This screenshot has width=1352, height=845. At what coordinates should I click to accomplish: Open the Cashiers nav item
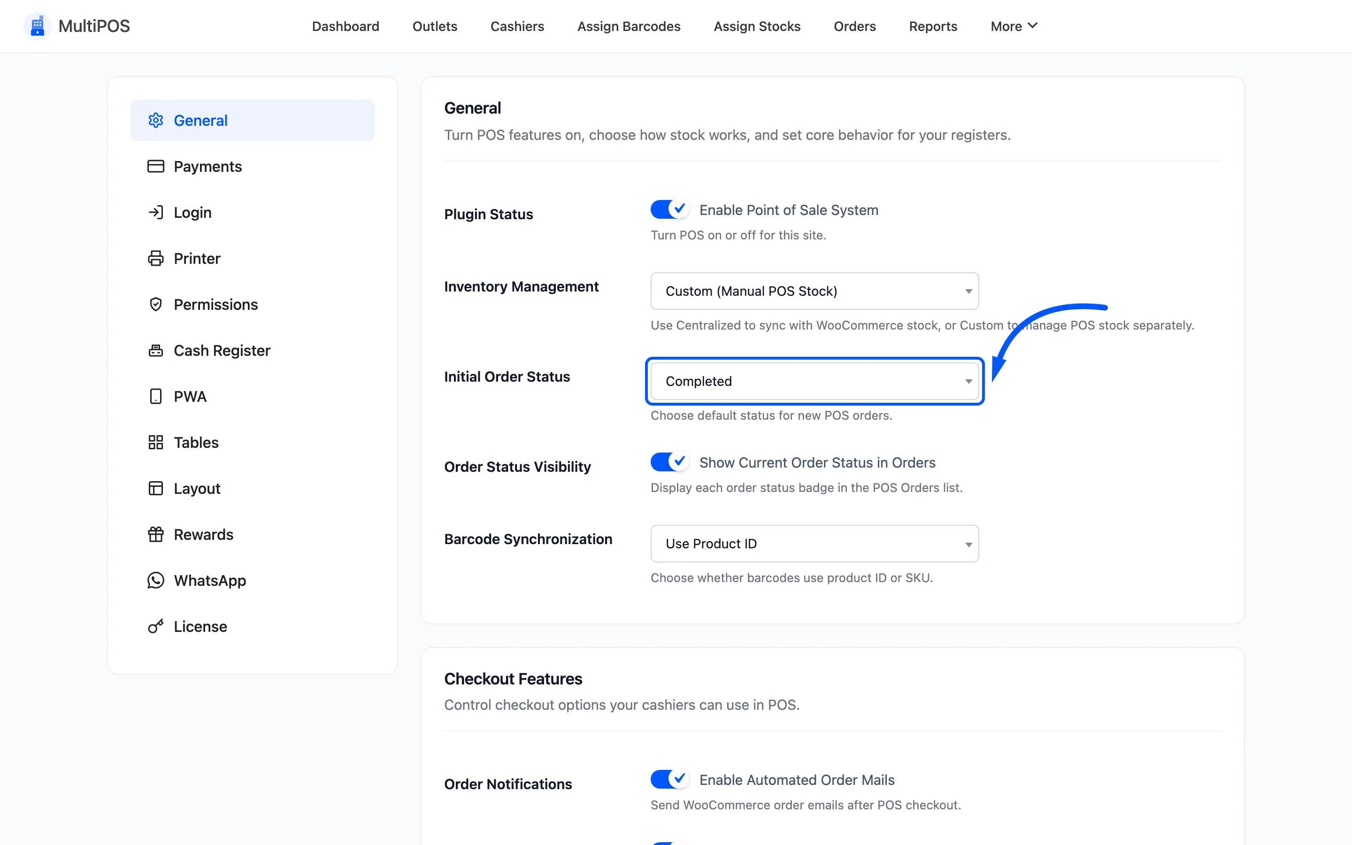(x=517, y=26)
